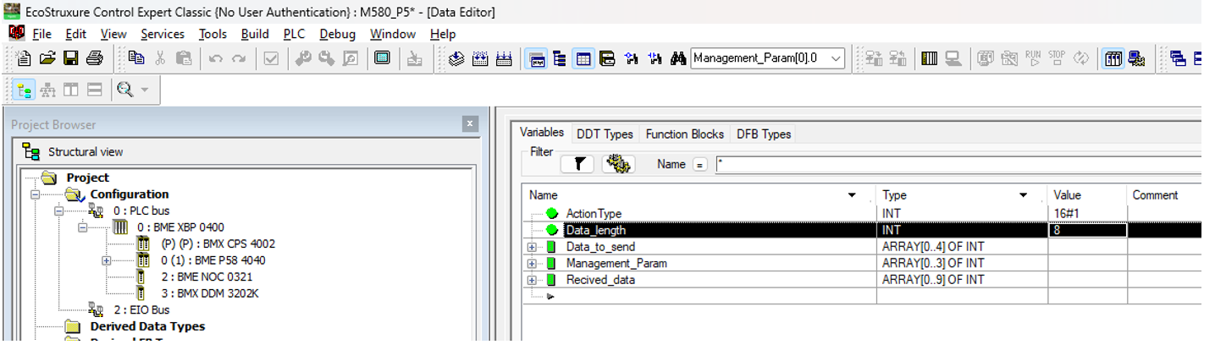Collapse the 0 : BME XBP 0400 rack node

click(x=83, y=227)
